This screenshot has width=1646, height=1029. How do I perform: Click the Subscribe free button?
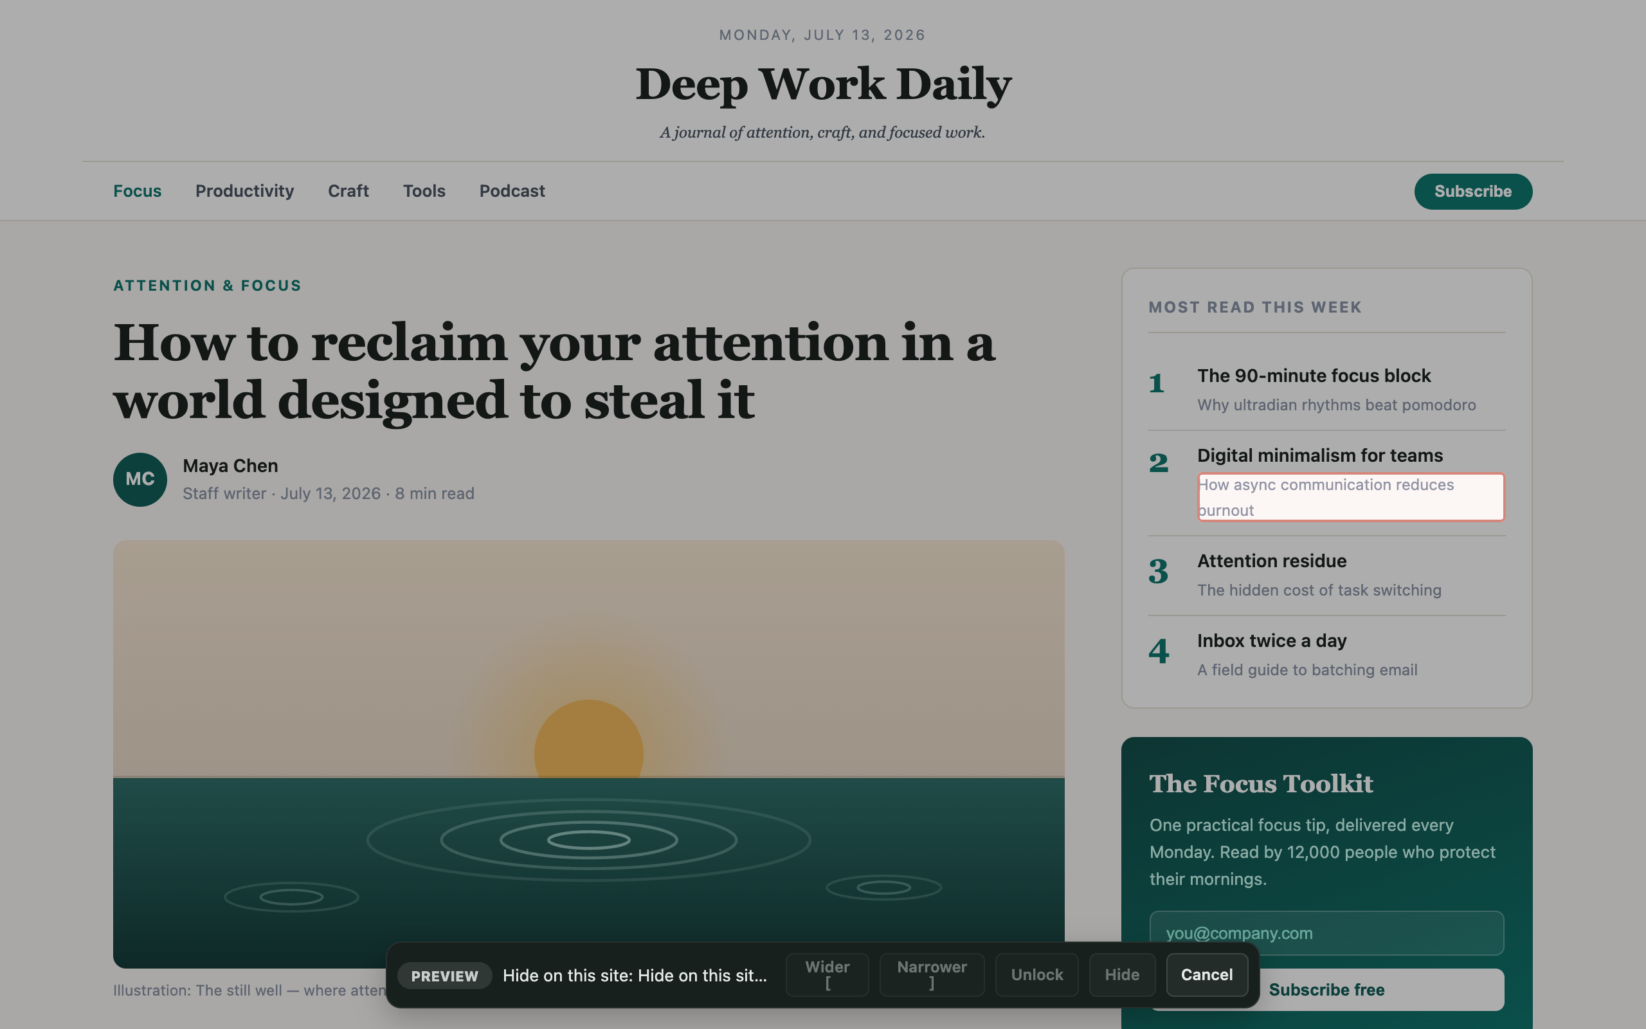[1326, 990]
